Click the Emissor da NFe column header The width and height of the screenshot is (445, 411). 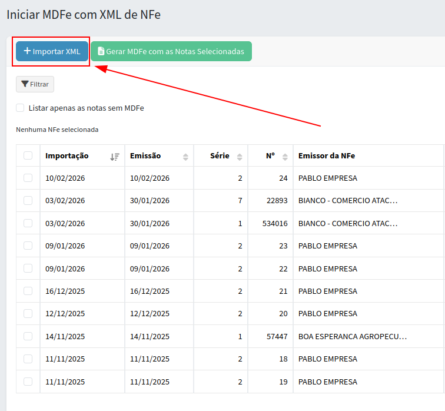[327, 155]
